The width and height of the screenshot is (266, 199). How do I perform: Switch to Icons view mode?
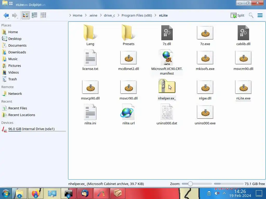26,15
